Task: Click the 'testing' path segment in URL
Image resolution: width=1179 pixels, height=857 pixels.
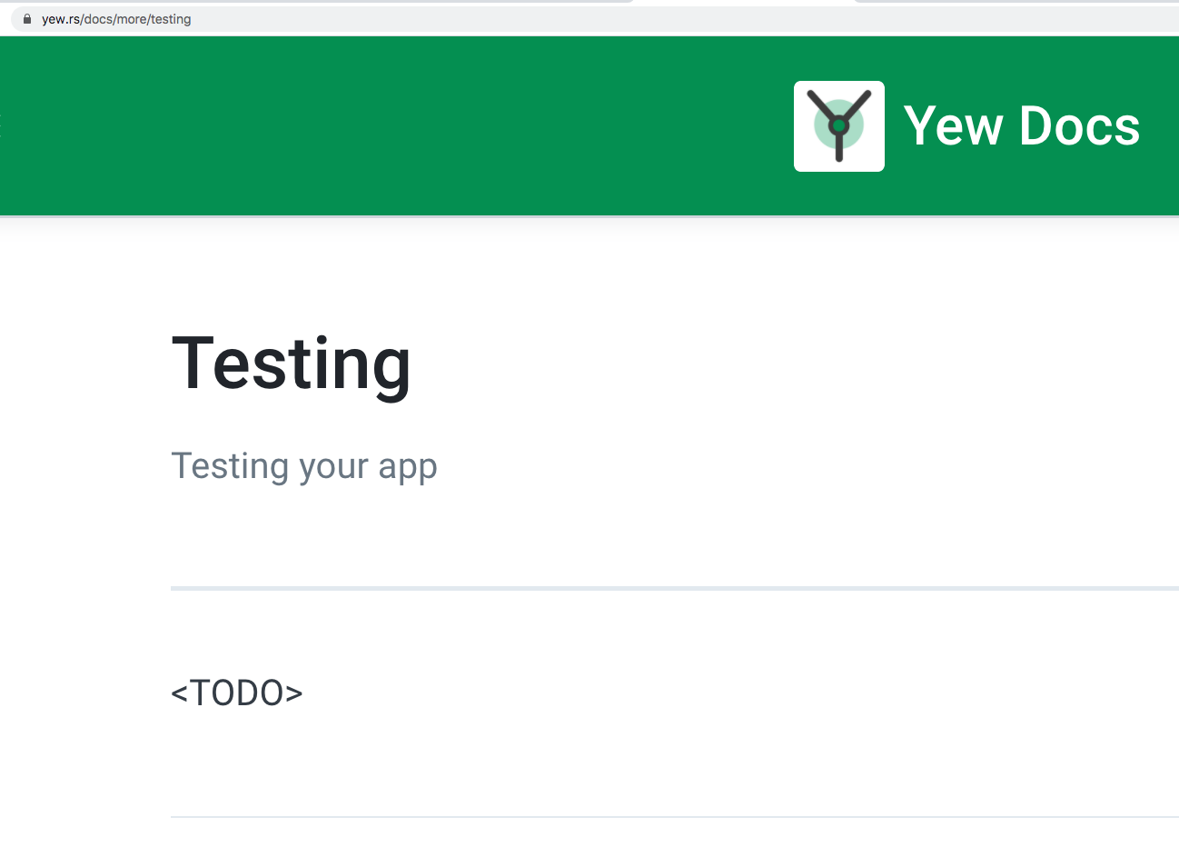Action: (171, 19)
